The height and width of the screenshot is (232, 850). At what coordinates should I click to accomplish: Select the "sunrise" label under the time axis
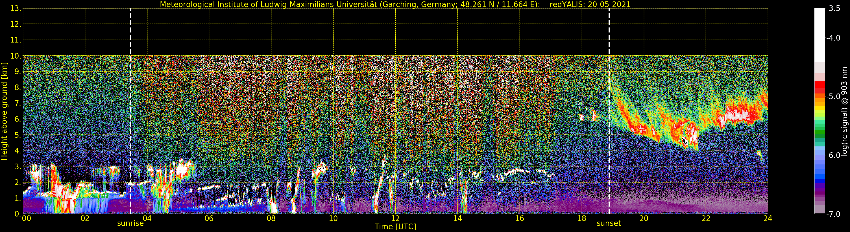click(x=130, y=224)
